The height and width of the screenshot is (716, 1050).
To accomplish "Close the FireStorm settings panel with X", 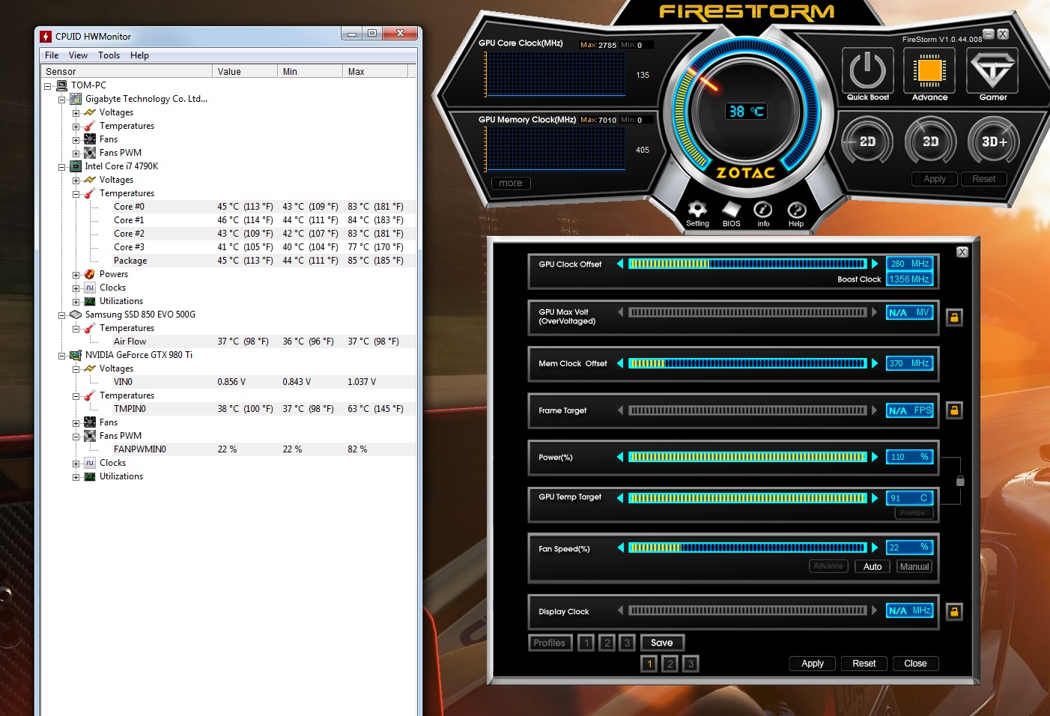I will coord(962,252).
